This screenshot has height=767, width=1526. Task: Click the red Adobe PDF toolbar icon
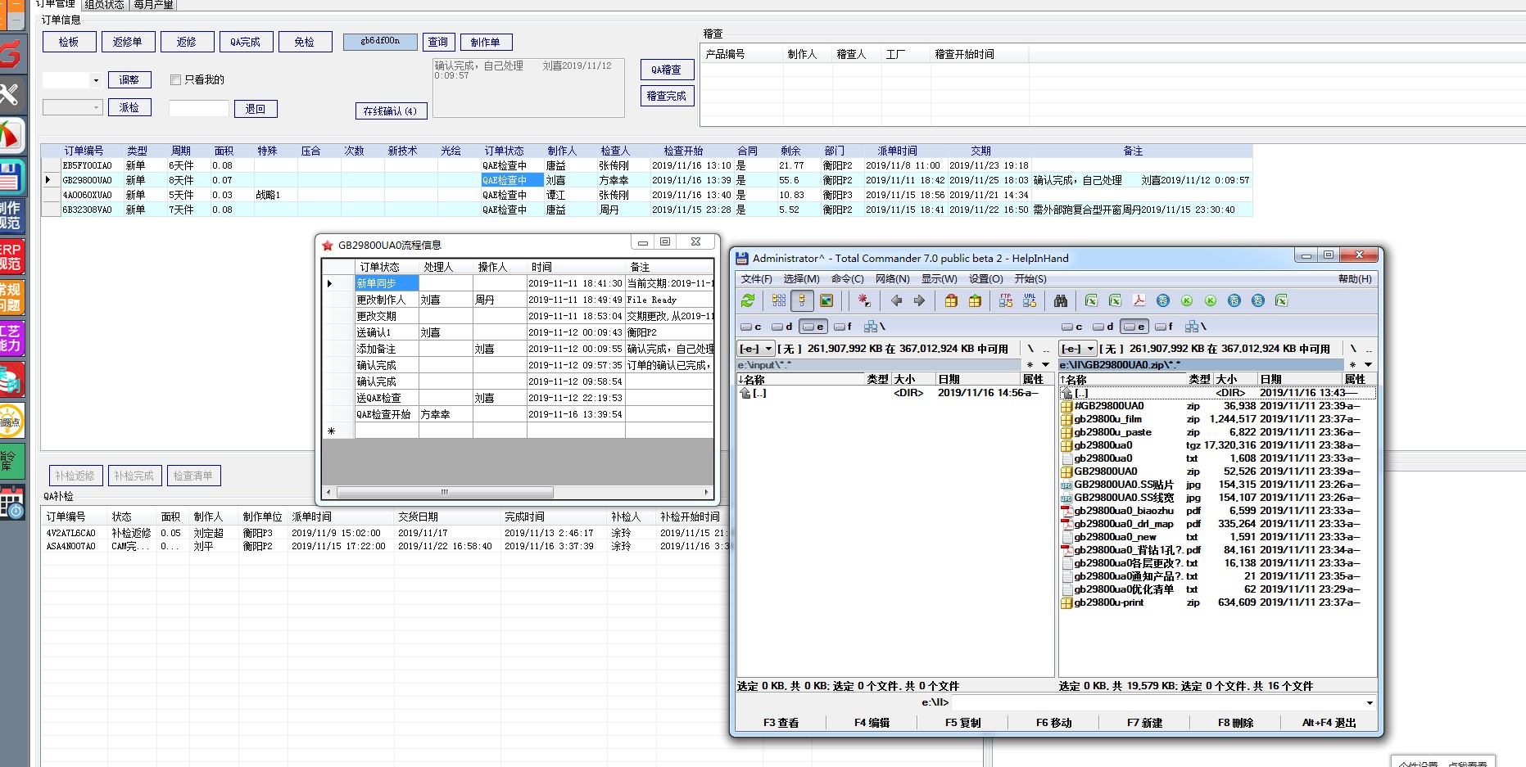coord(1139,301)
